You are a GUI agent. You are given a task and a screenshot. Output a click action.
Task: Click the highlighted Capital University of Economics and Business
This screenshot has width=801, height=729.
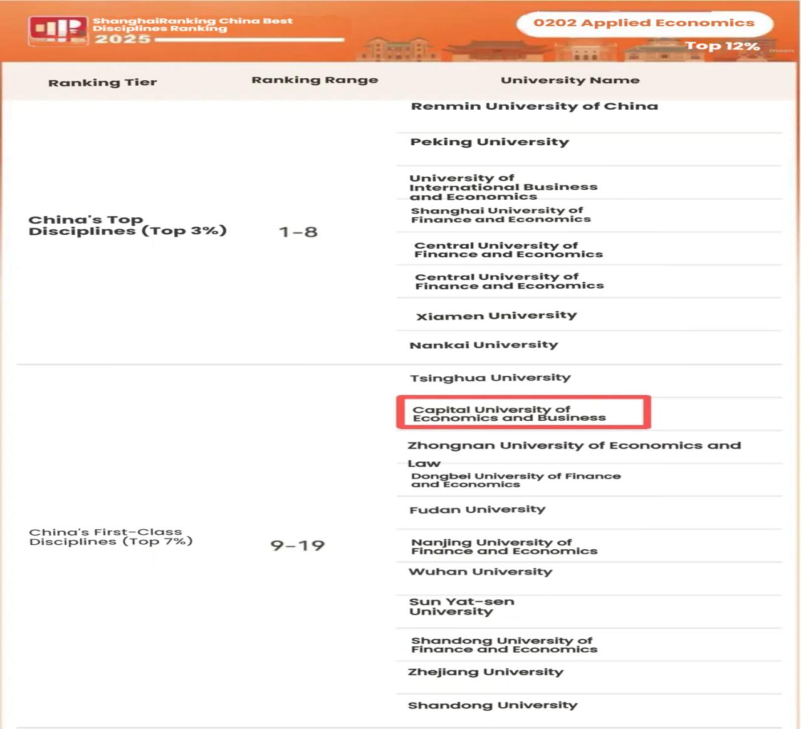tap(509, 413)
